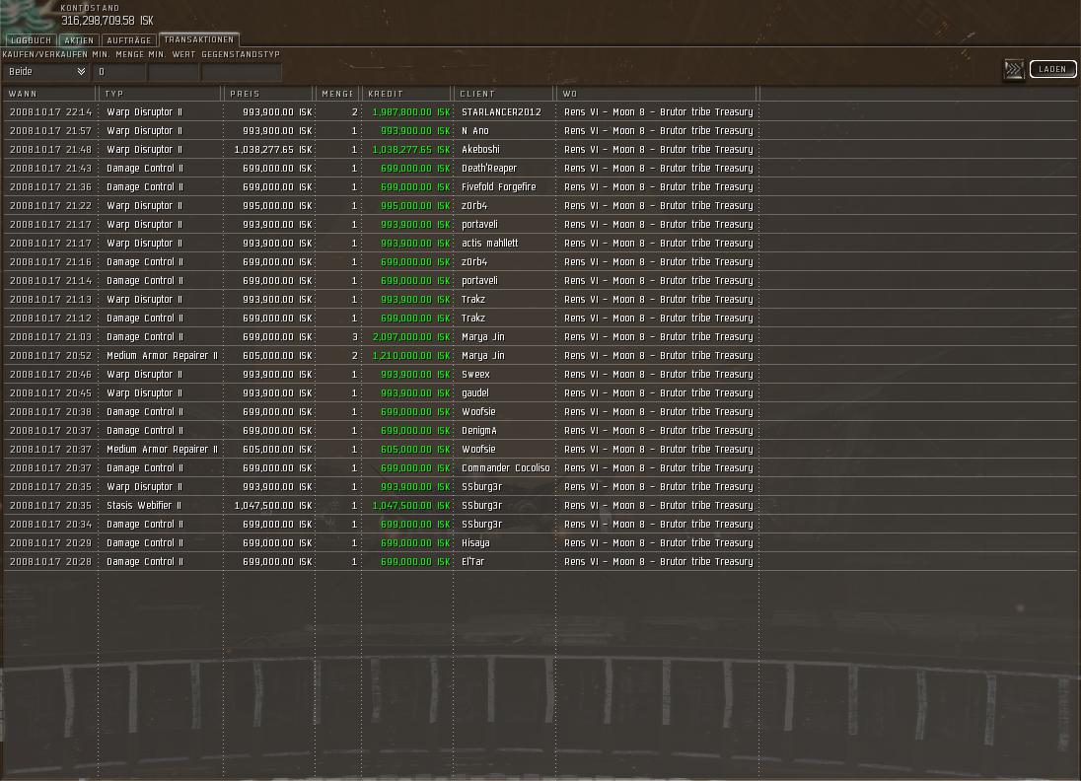This screenshot has width=1081, height=781.
Task: Select client Sweex
Action: (x=475, y=375)
